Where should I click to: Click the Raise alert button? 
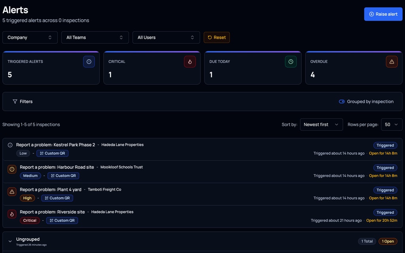[x=383, y=14]
